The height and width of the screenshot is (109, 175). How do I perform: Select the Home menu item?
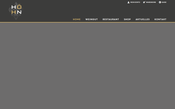click(77, 19)
